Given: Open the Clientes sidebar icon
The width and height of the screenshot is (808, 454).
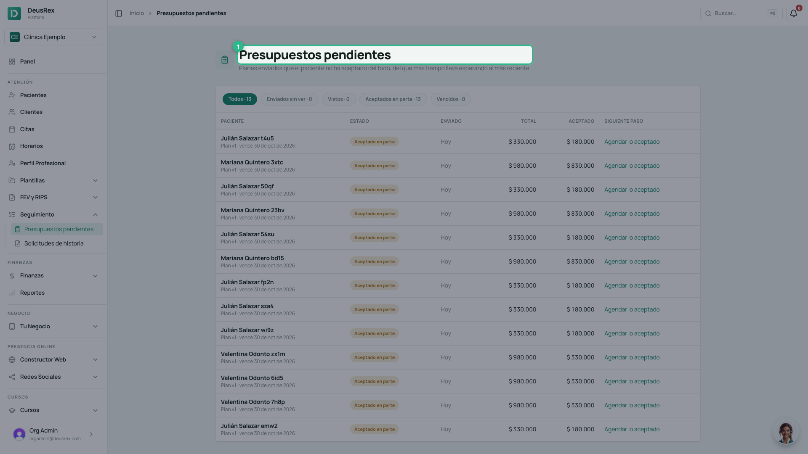Looking at the screenshot, I should (x=12, y=112).
